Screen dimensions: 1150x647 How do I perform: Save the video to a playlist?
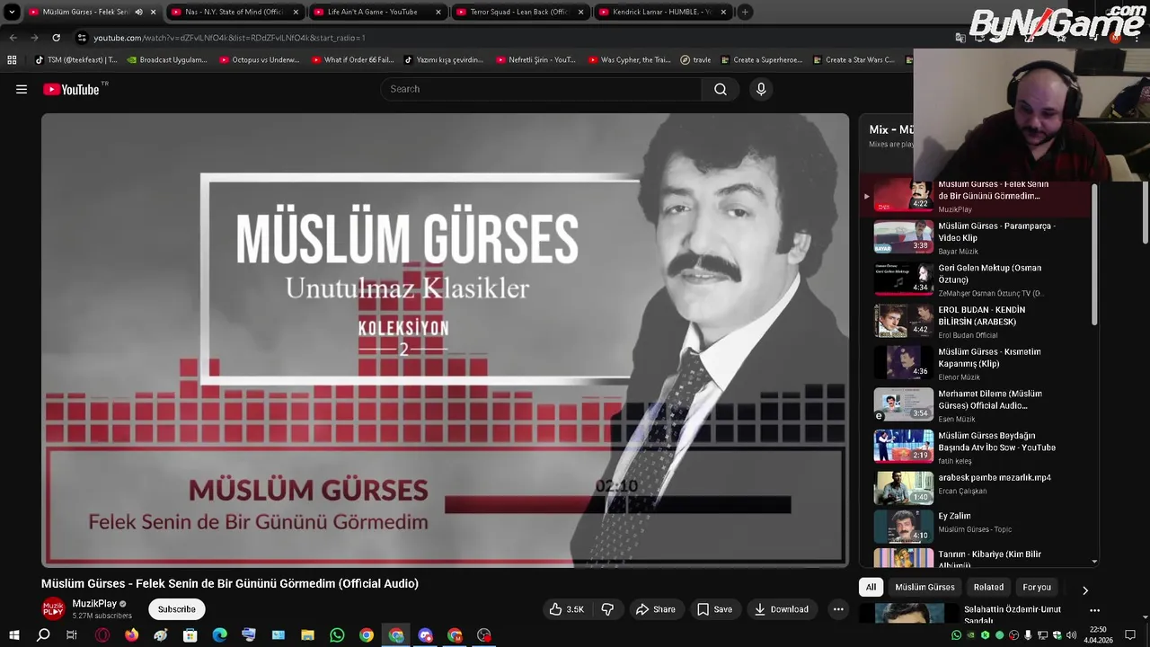pos(714,609)
